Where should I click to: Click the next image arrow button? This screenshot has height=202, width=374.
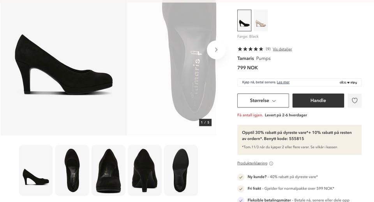click(216, 50)
